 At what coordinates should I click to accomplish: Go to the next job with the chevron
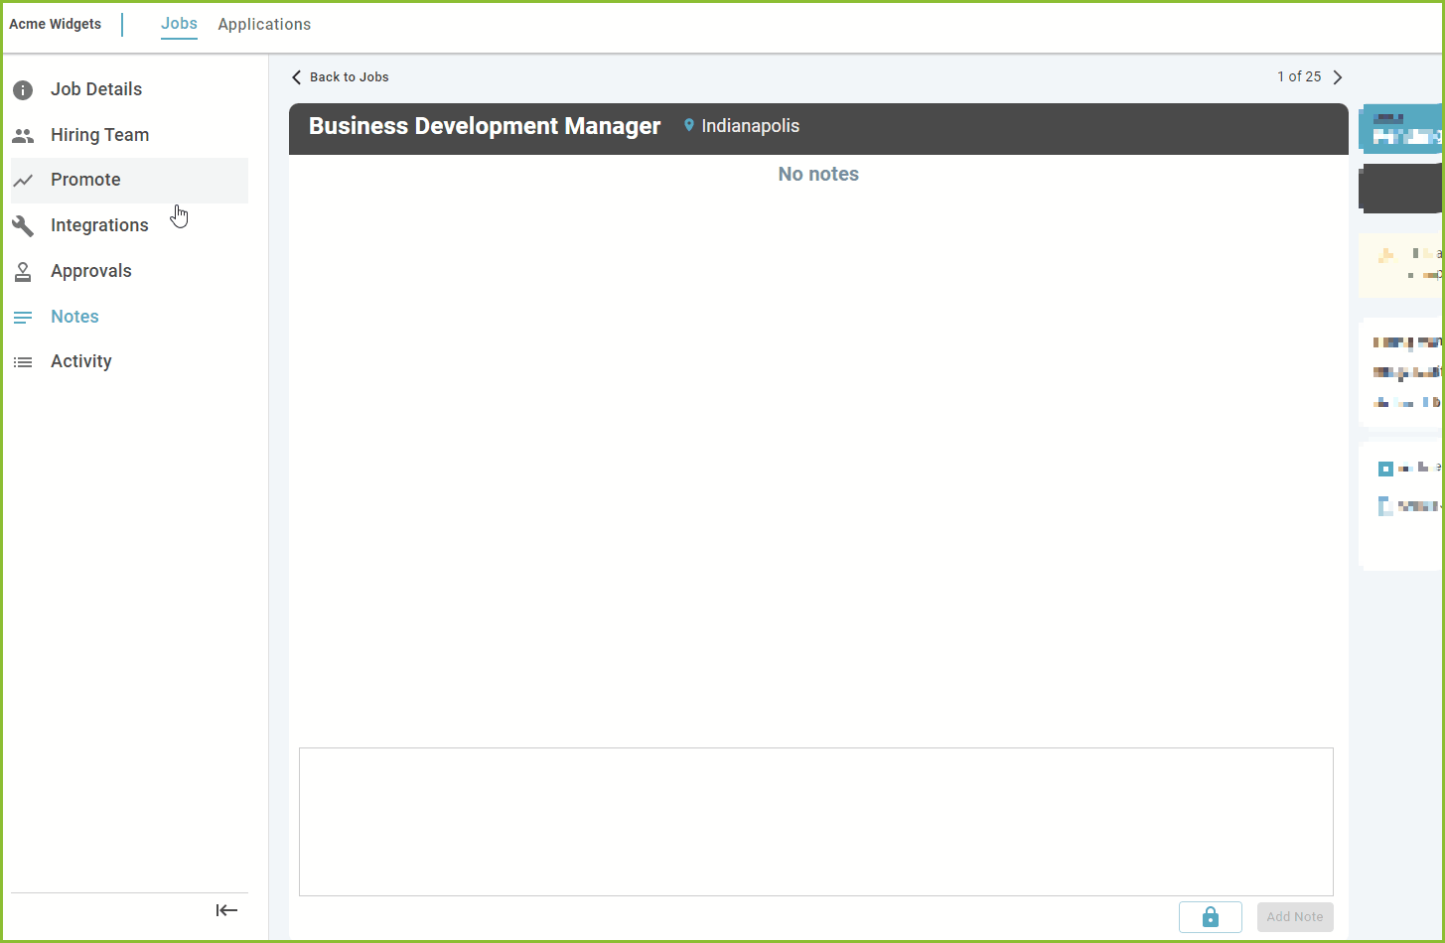[1338, 77]
